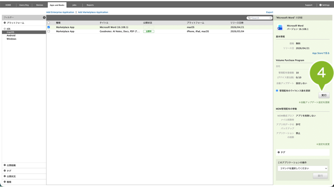334x188 pixels.
Task: Uncheck the Microsoft Word row checkbox
Action: click(49, 27)
